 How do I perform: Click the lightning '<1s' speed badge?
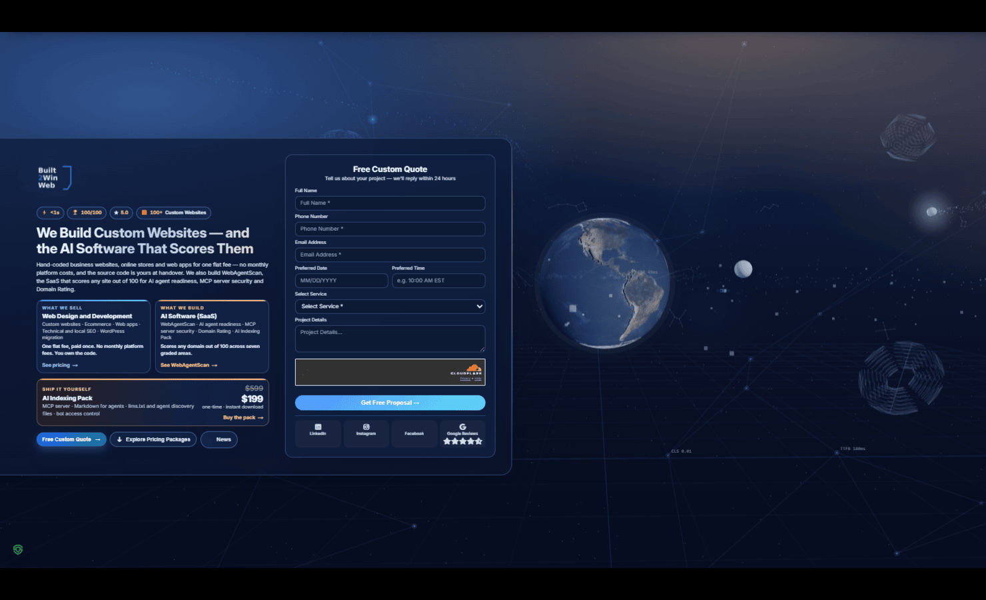click(51, 213)
